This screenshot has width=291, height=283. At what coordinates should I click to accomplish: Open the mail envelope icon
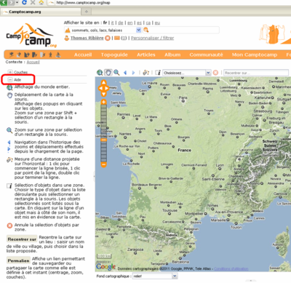click(117, 38)
